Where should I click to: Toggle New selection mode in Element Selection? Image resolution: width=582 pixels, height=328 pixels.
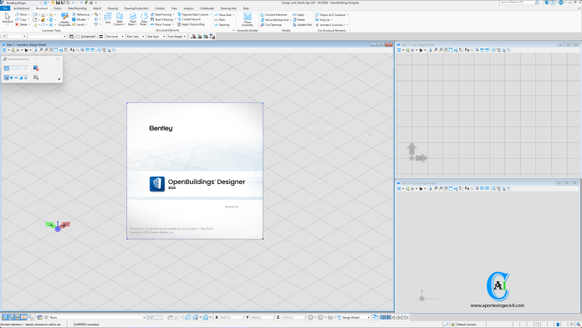7,78
